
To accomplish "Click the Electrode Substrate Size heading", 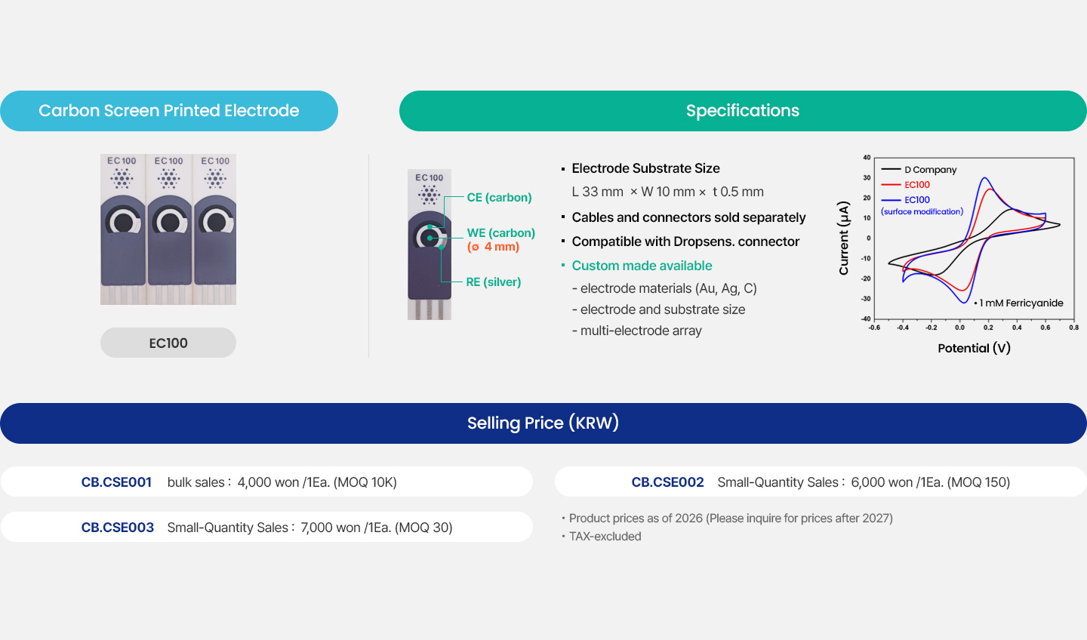I will 645,168.
